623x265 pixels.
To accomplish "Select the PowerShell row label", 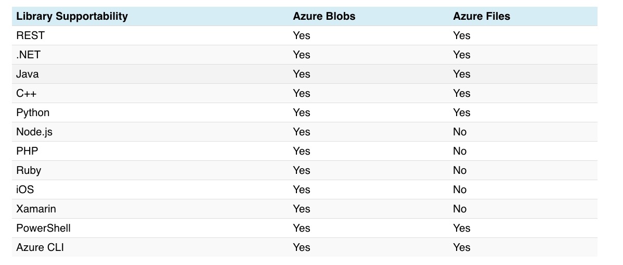I will coord(43,228).
